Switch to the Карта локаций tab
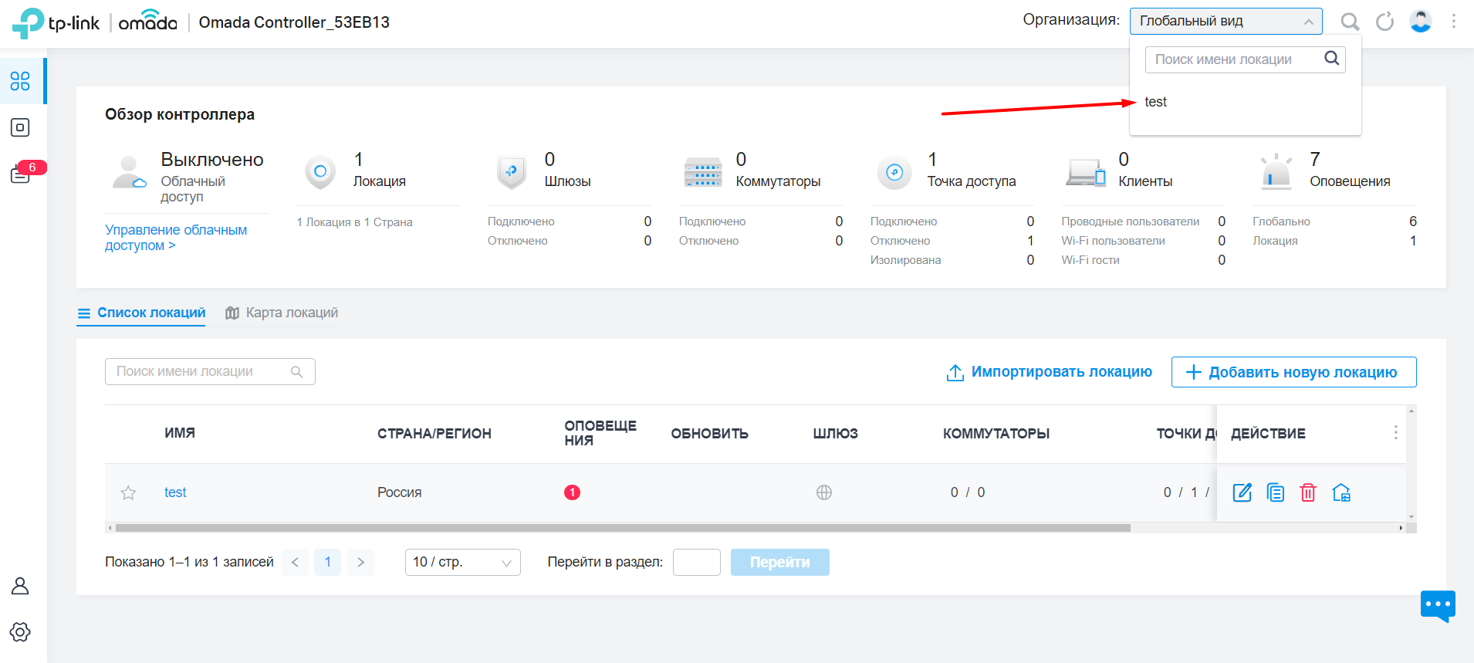 coord(282,313)
